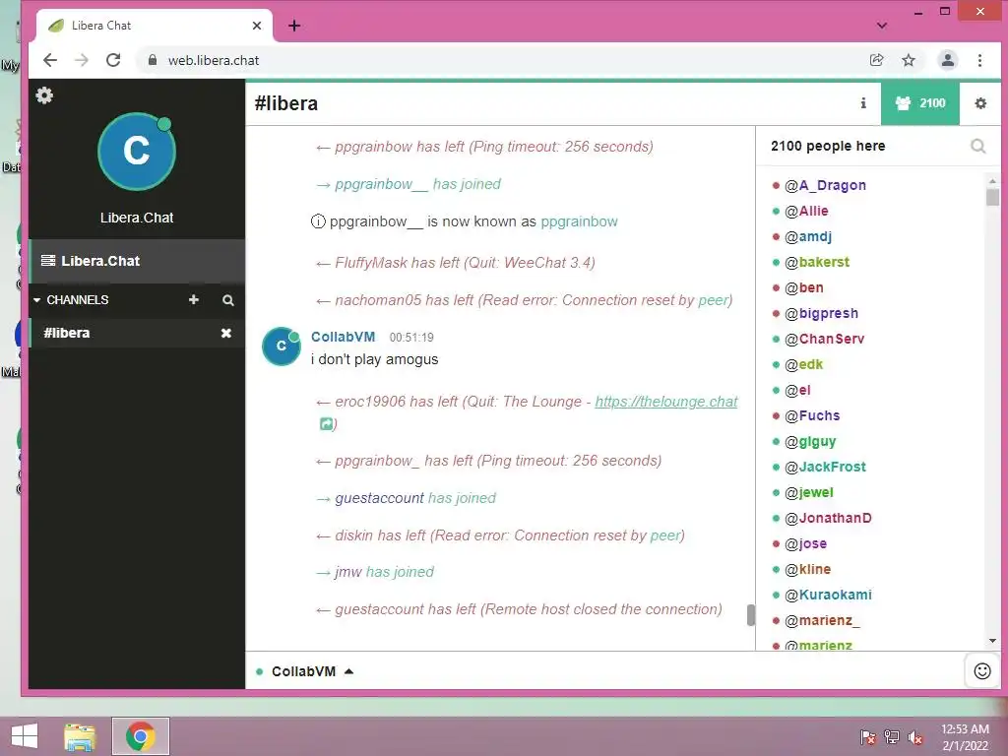Open the Chrome profile icon
The image size is (1008, 756).
click(x=948, y=60)
